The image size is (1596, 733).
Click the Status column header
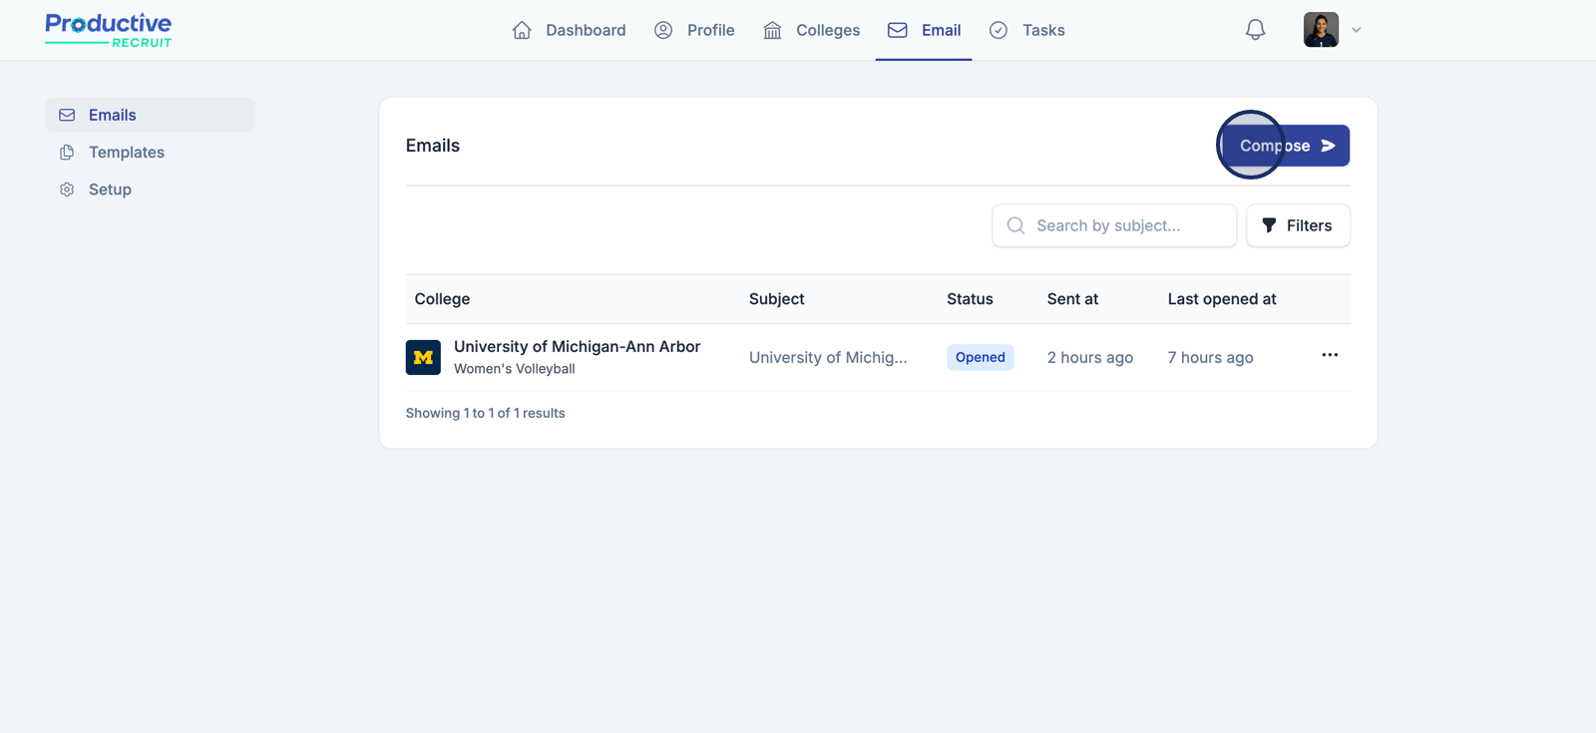click(970, 299)
